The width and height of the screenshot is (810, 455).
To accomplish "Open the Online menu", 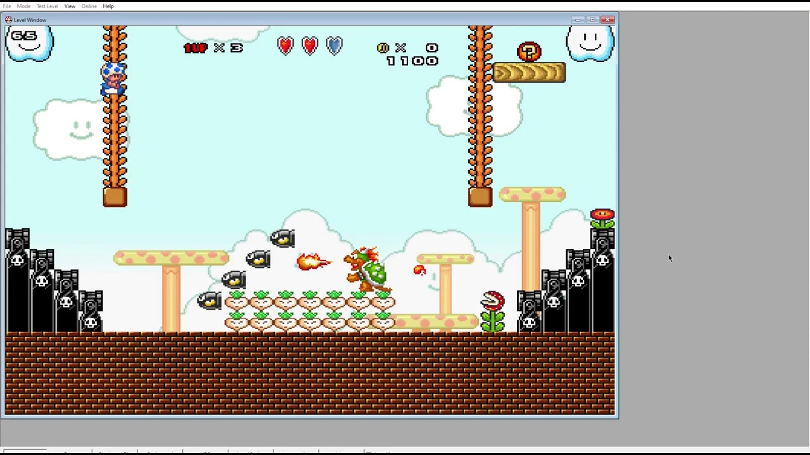I will 89,6.
